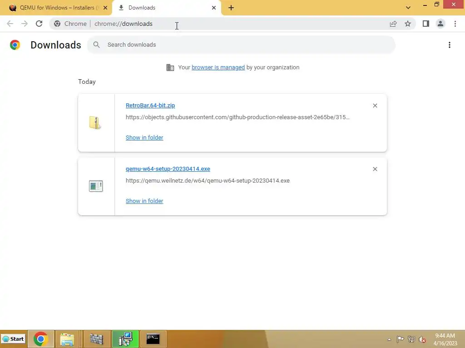Screen dimensions: 465x348
Task: Bookmark this page with the star icon
Action: click(408, 24)
